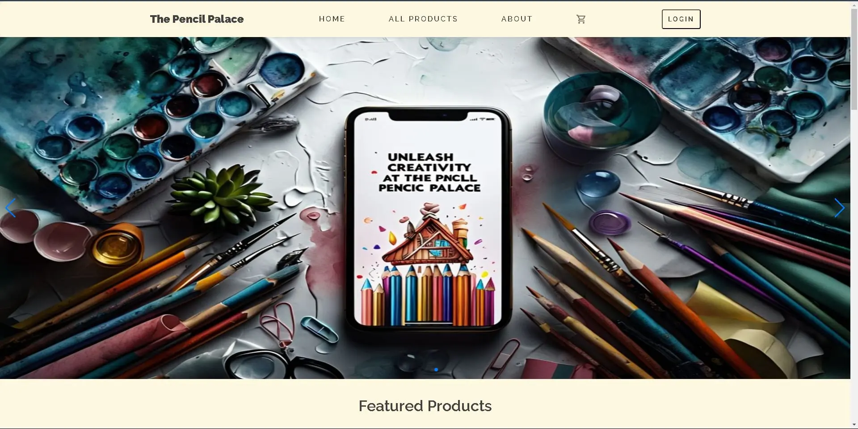Screen dimensions: 858x429
Task: Click the vertical scrollbar thumb
Action: click(854, 59)
